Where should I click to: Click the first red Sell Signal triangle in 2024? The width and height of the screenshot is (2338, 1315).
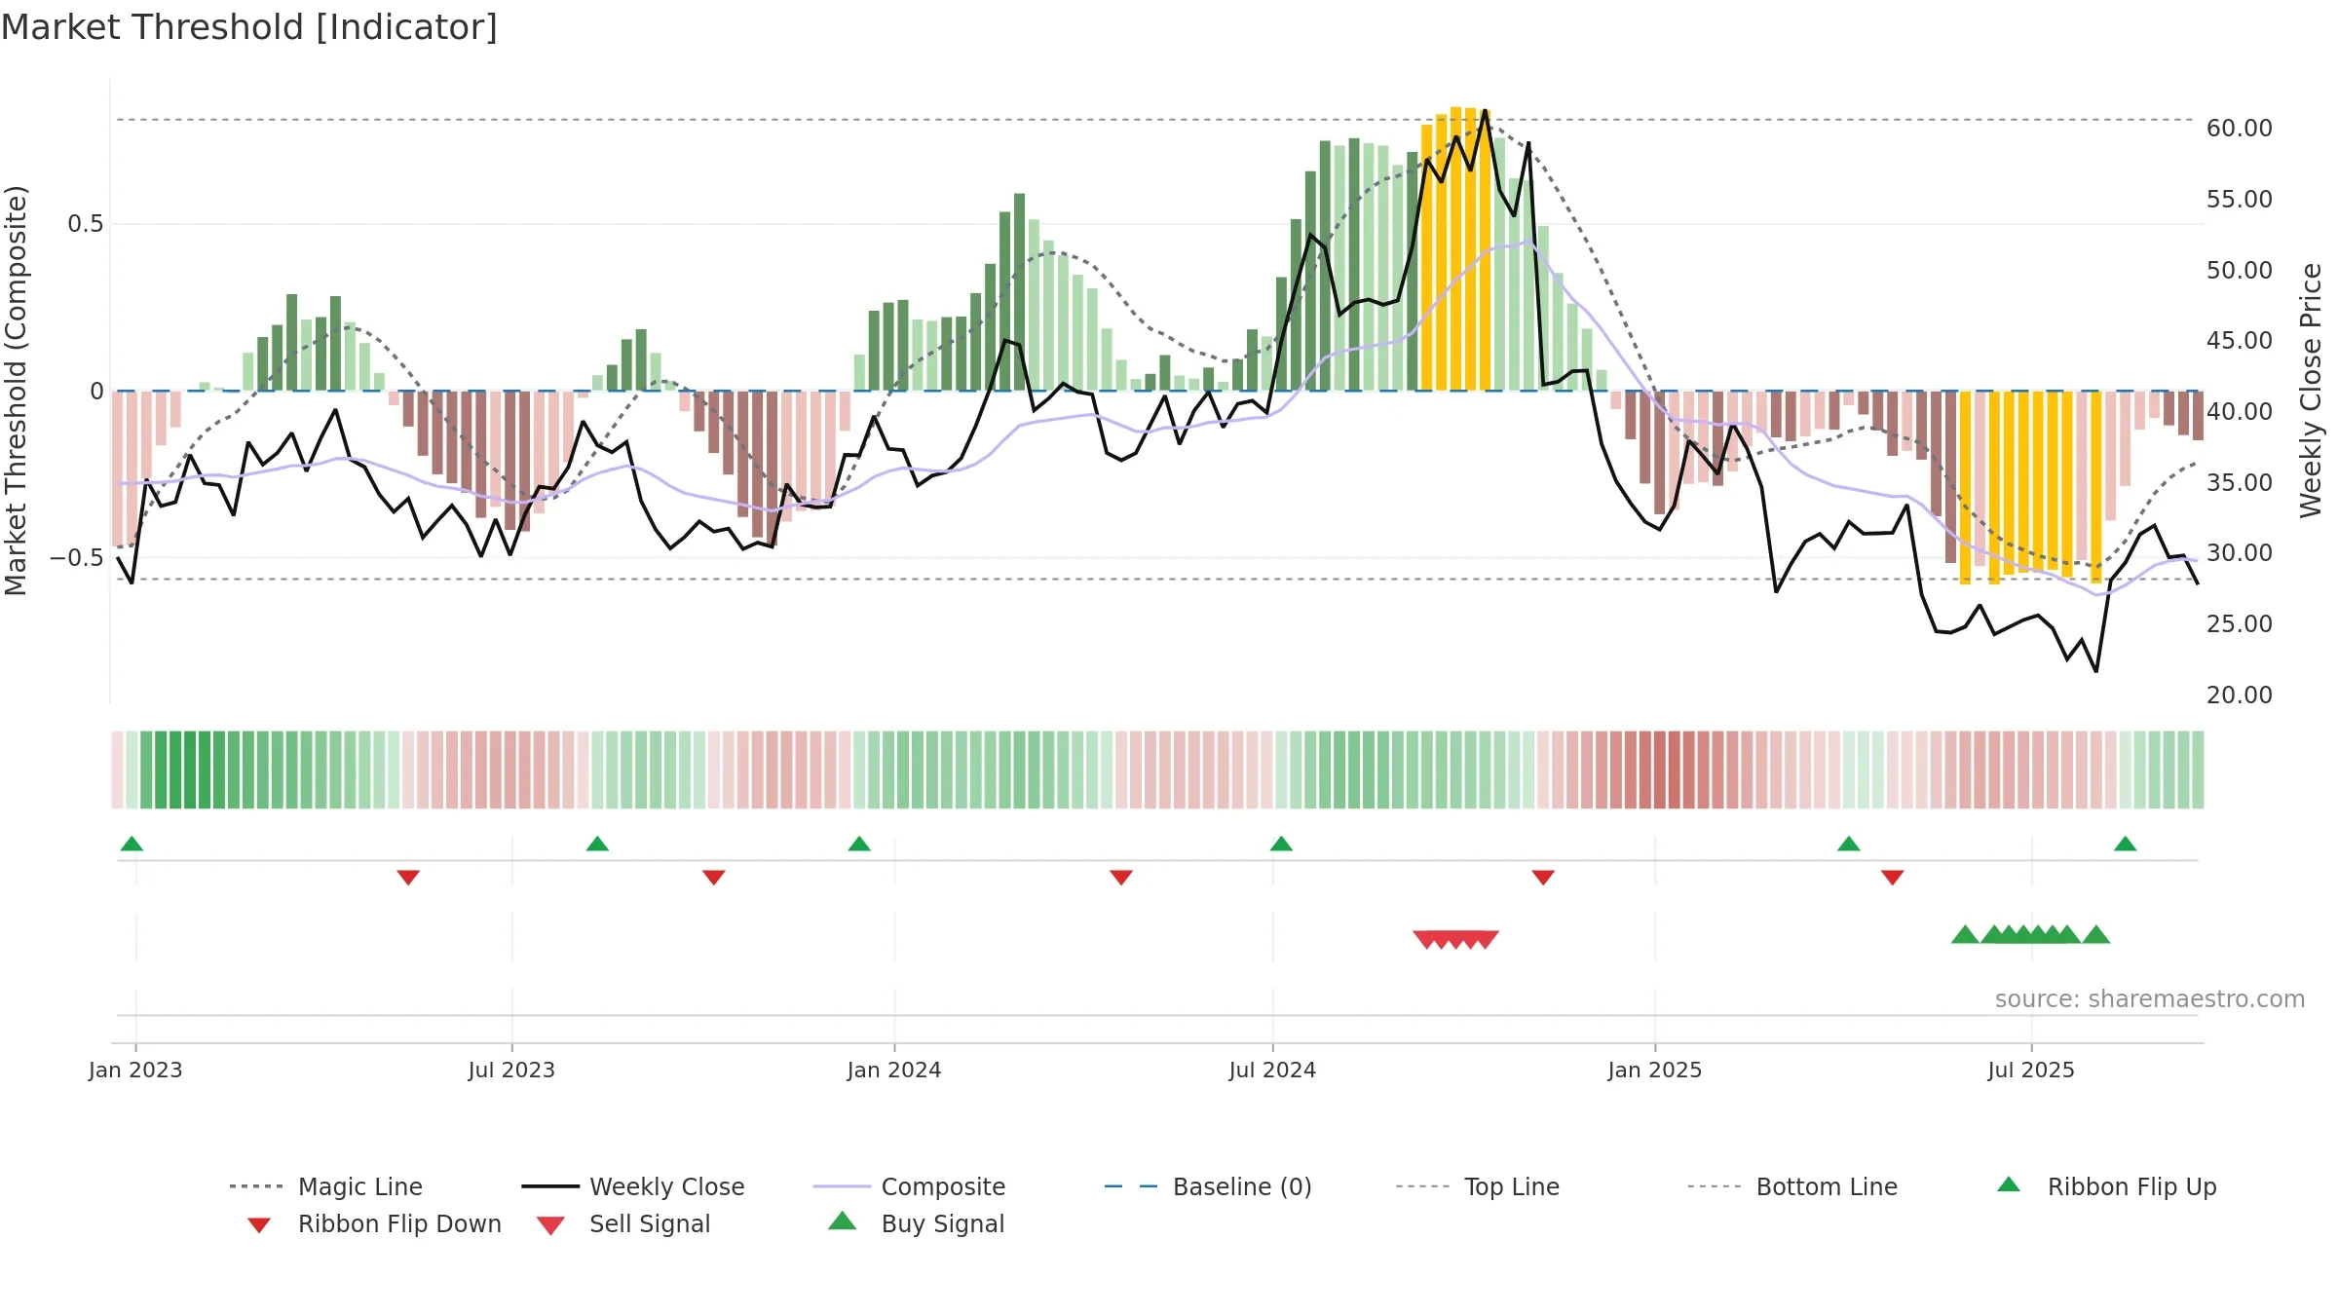[x=1425, y=939]
